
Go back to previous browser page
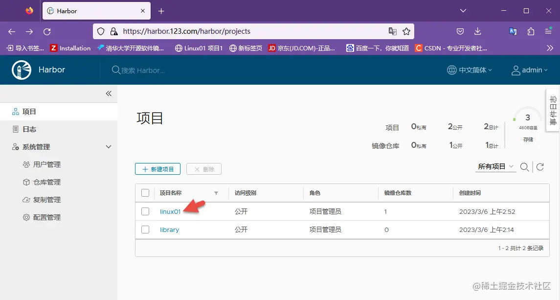[12, 31]
